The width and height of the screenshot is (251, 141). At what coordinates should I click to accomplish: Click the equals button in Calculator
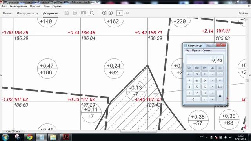pos(220,96)
